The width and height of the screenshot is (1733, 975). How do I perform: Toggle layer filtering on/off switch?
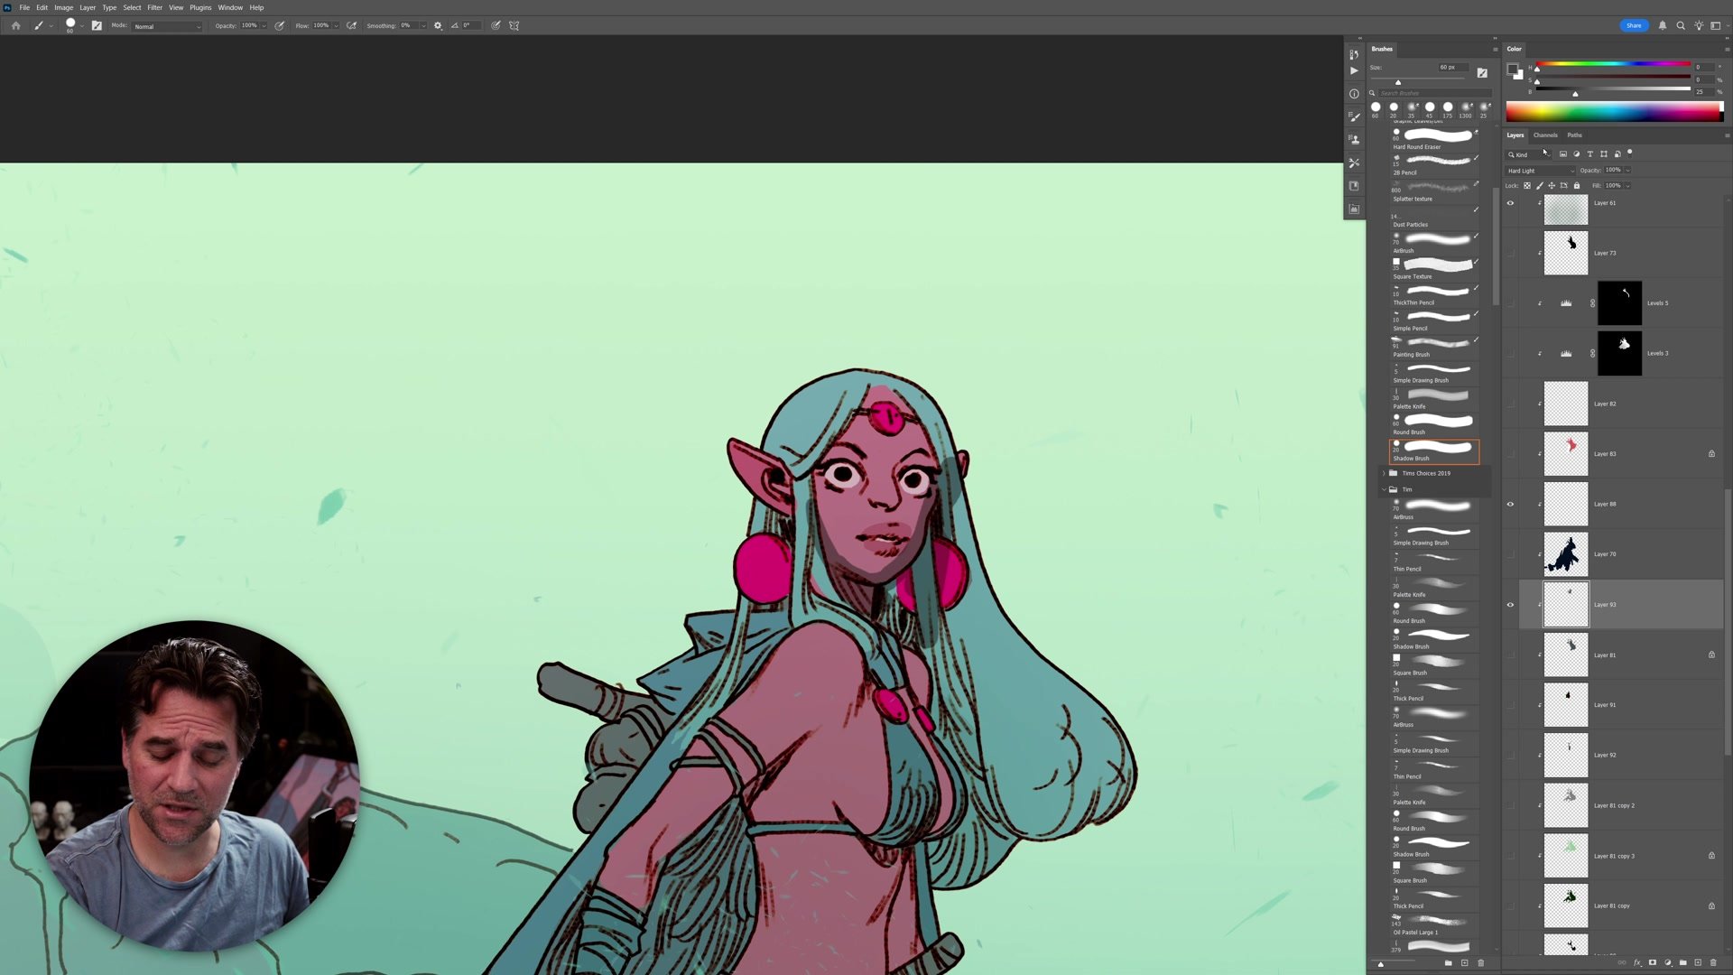point(1630,153)
